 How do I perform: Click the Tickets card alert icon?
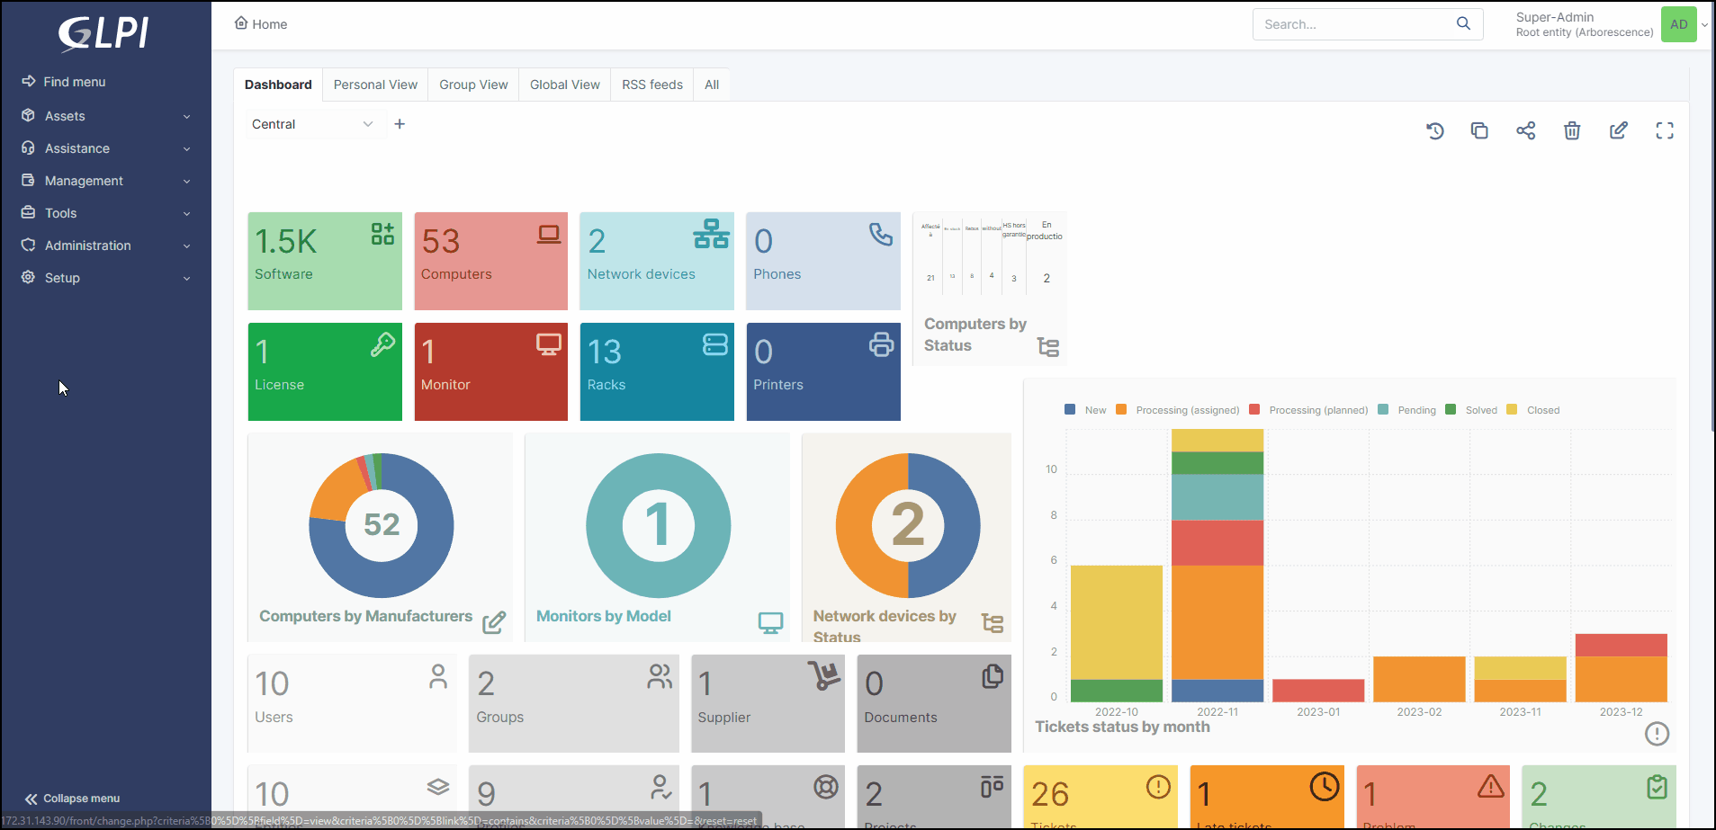[x=1158, y=787]
